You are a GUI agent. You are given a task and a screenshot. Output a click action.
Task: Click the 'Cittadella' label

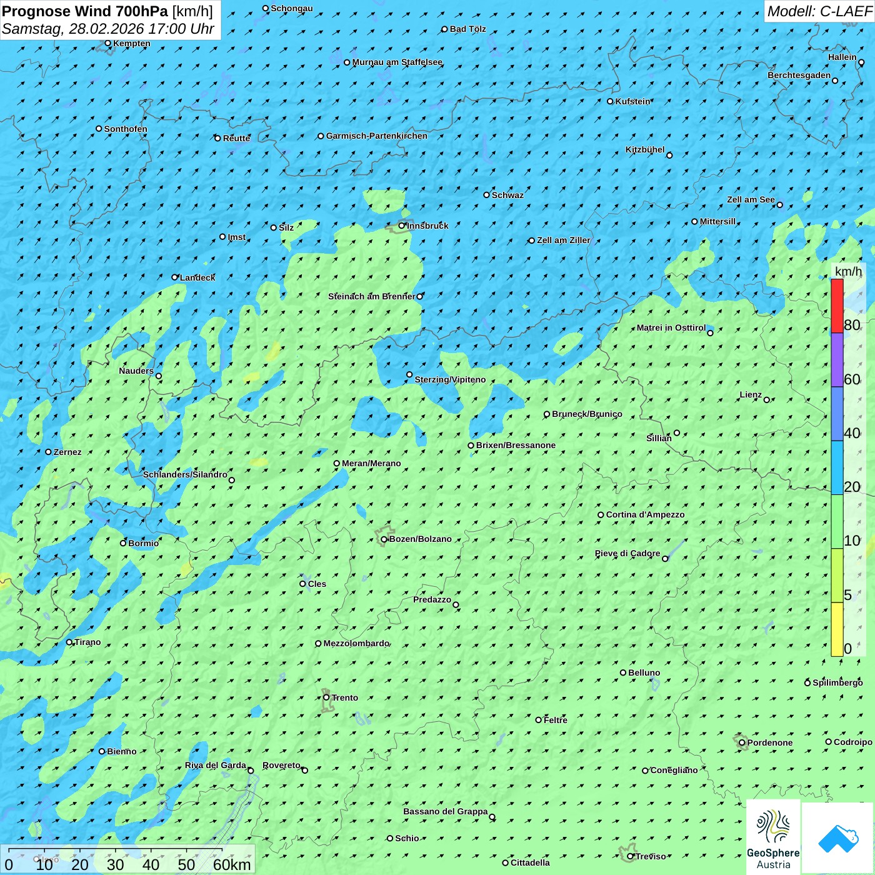coord(531,862)
